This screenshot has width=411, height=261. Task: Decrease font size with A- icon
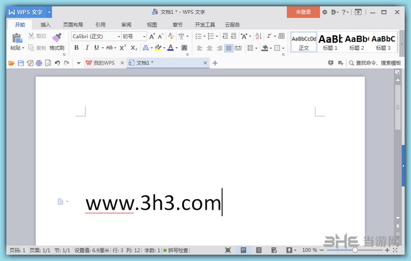pos(161,36)
